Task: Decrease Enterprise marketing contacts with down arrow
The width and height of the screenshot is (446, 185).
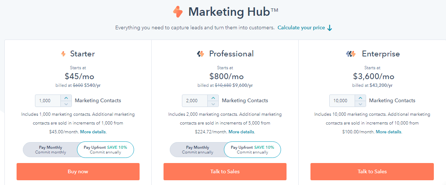Action: pos(361,104)
